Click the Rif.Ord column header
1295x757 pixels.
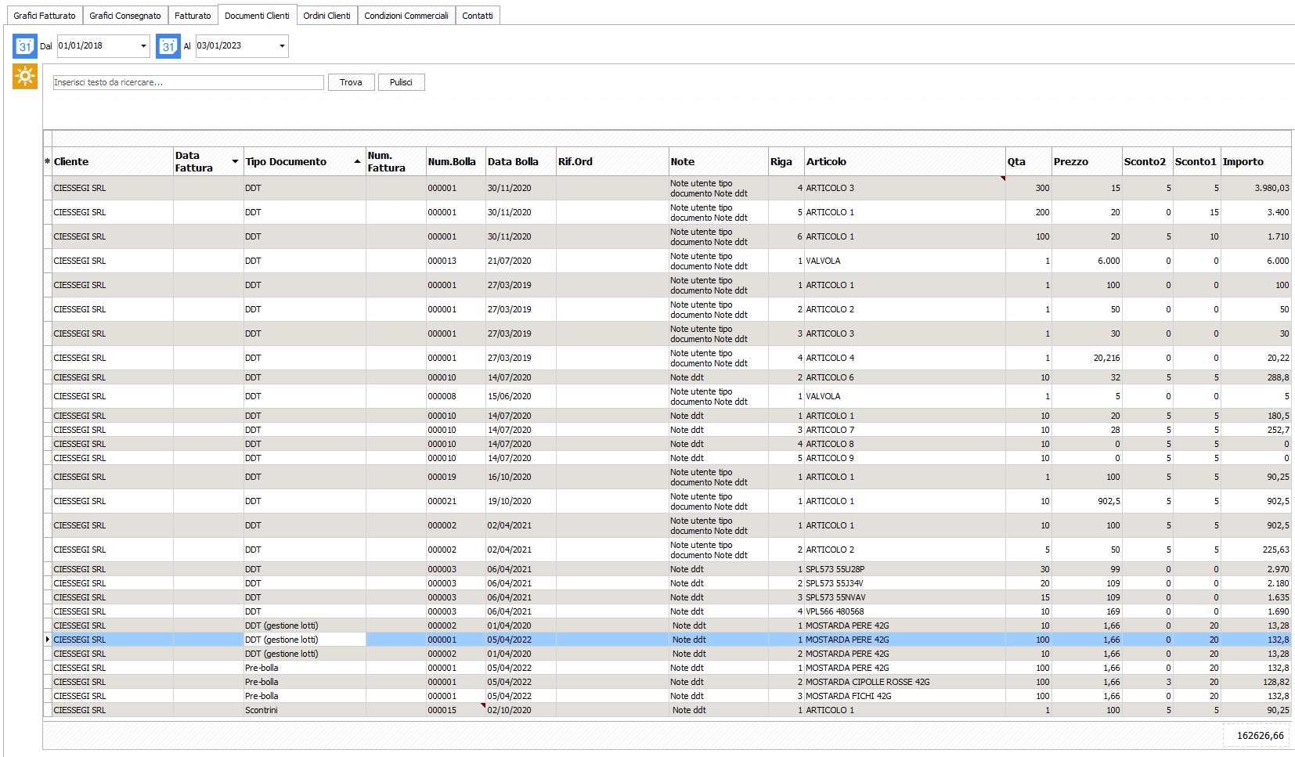click(x=612, y=161)
